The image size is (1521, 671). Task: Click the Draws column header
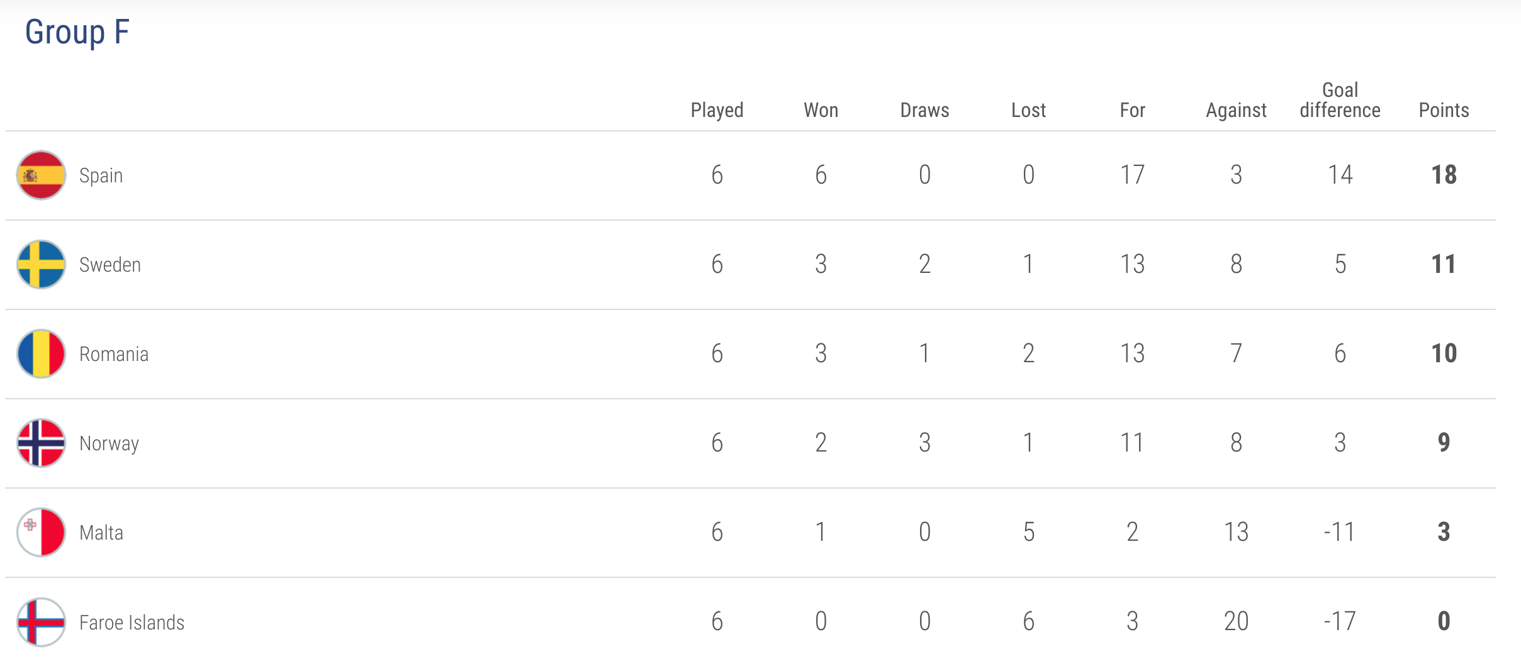click(x=925, y=110)
